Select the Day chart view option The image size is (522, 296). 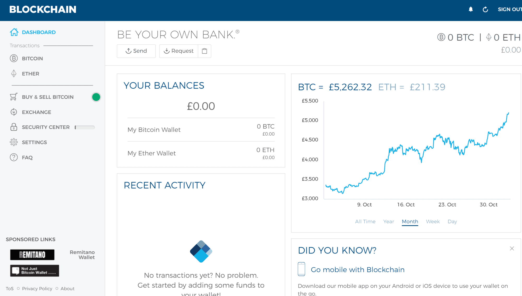point(453,221)
